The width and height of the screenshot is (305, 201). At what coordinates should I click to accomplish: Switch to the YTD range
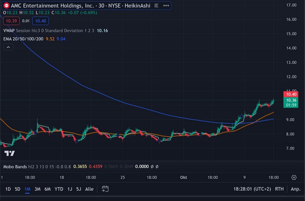point(59,189)
